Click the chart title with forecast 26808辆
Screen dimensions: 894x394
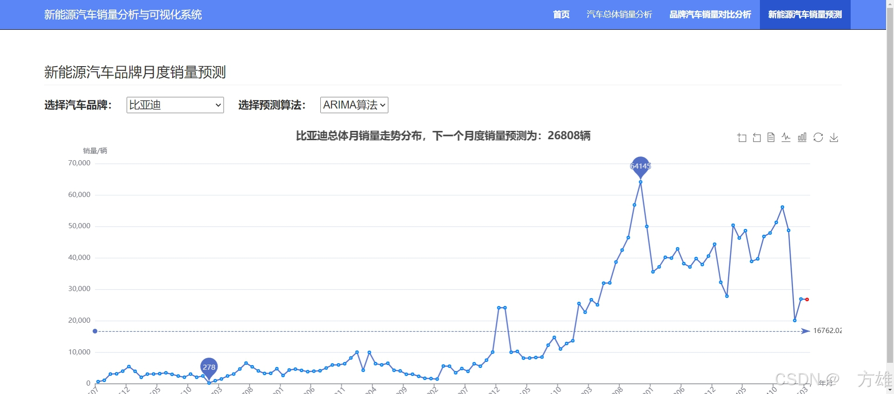coord(443,136)
